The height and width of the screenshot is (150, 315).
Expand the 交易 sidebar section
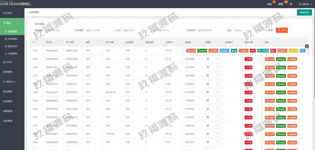click(7, 62)
